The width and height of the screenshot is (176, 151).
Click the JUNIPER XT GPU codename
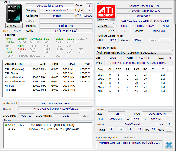[144, 16]
